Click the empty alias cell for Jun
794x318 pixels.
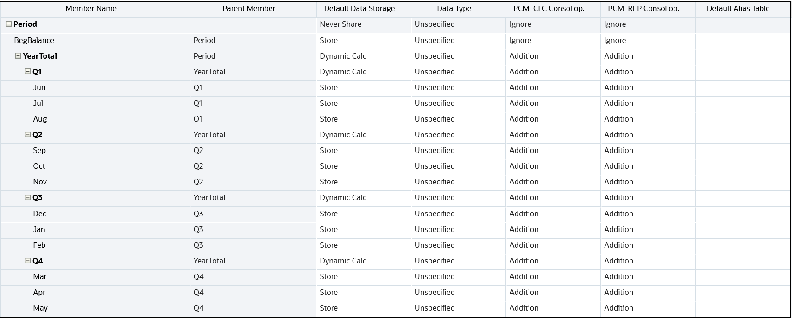(743, 87)
